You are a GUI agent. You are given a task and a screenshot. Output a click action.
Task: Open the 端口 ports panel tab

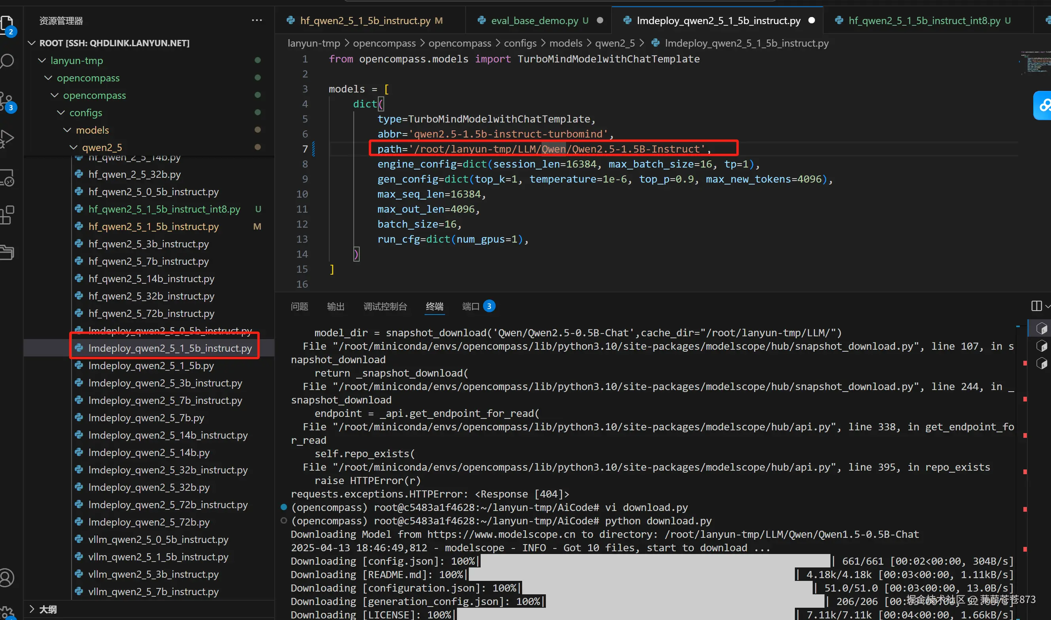point(470,306)
